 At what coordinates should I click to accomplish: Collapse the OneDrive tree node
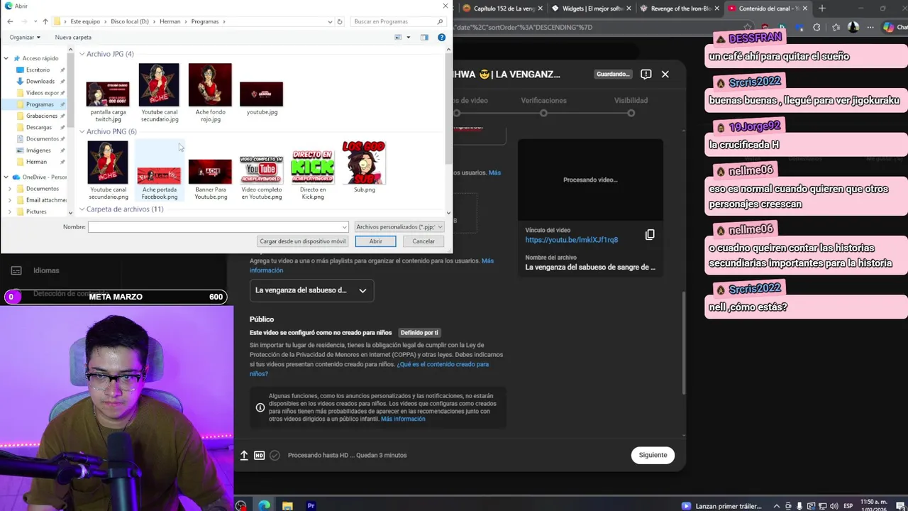[x=6, y=177]
